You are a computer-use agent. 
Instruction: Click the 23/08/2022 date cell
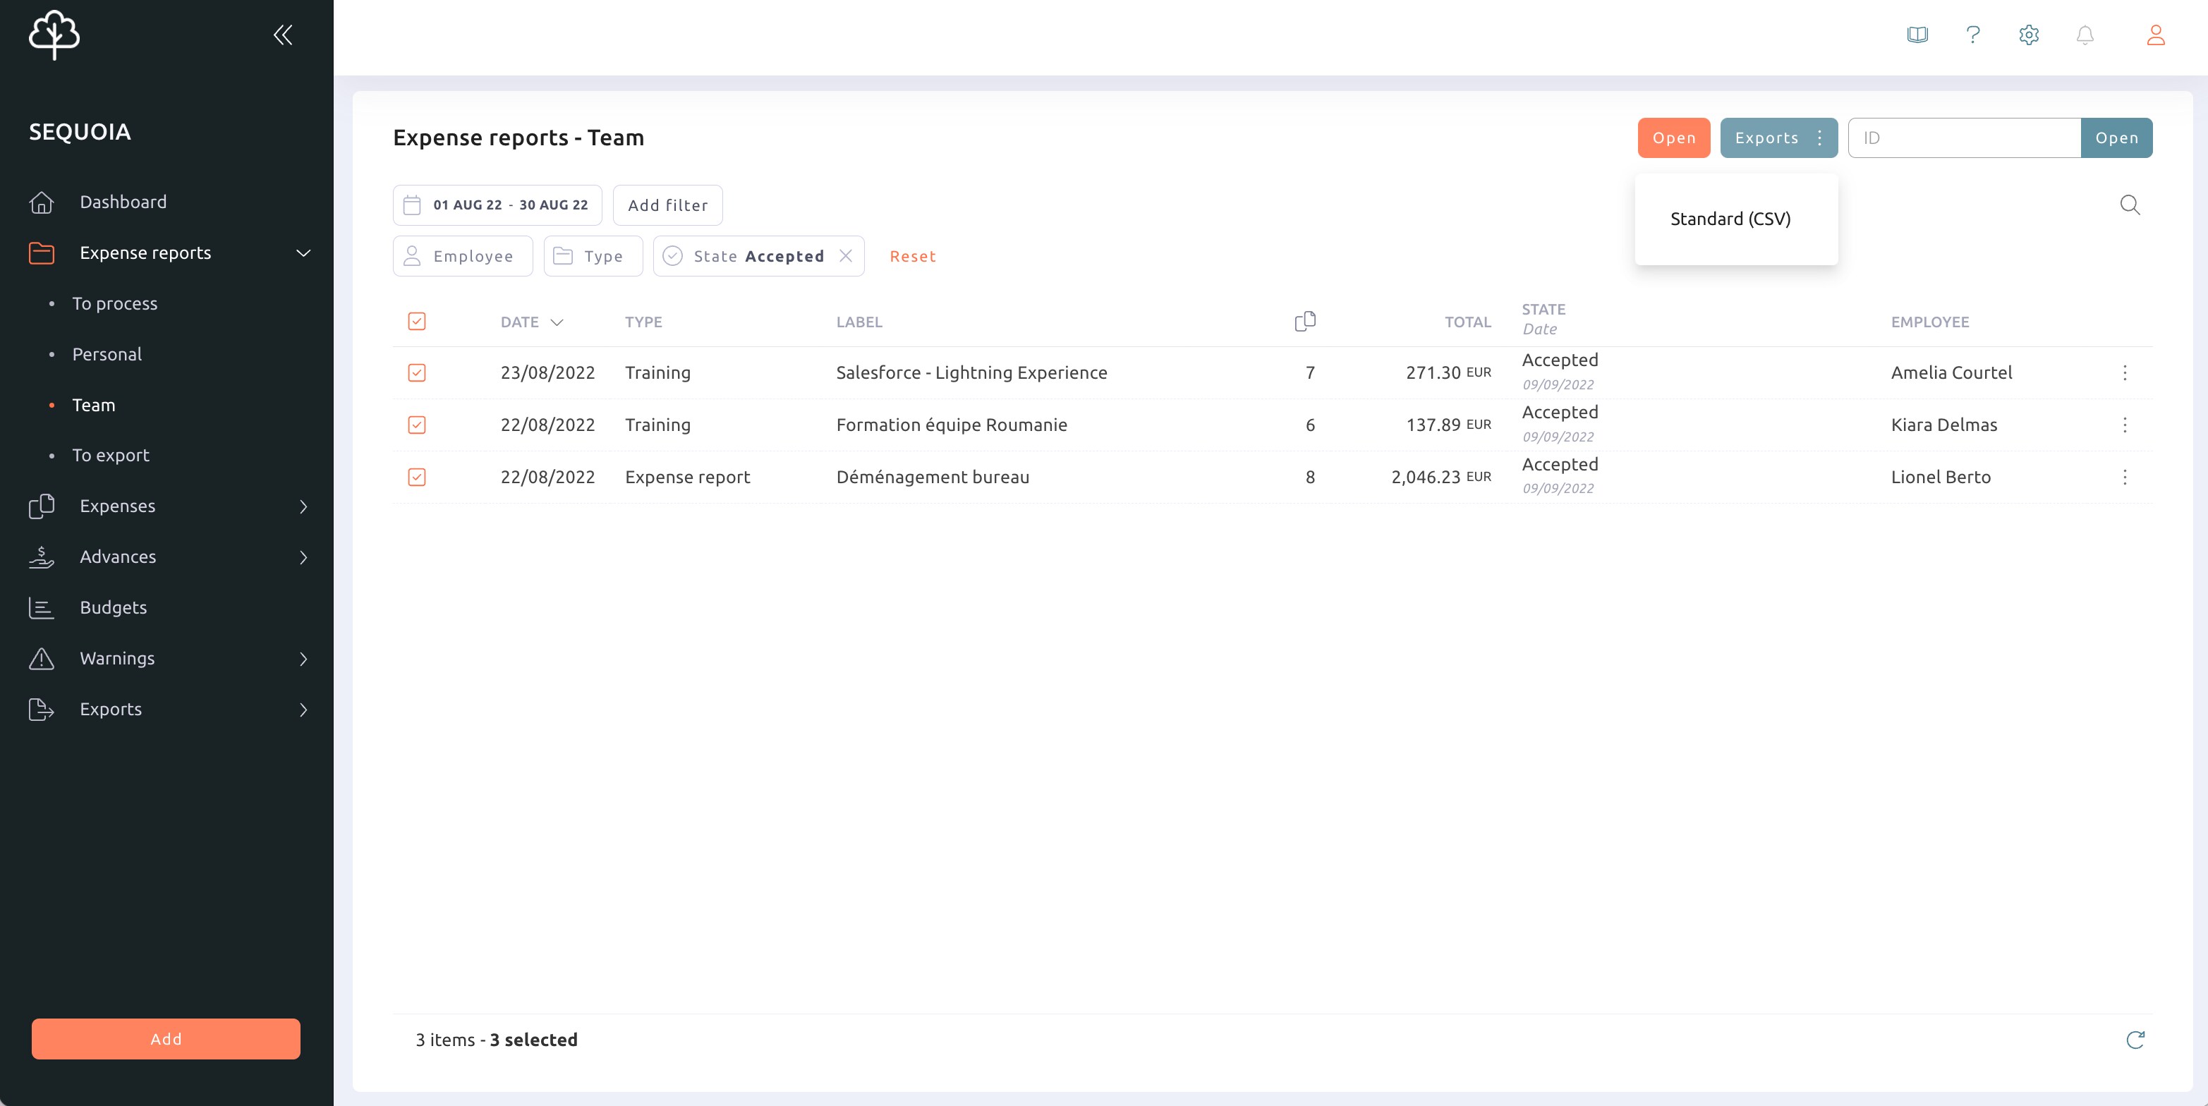click(x=547, y=373)
